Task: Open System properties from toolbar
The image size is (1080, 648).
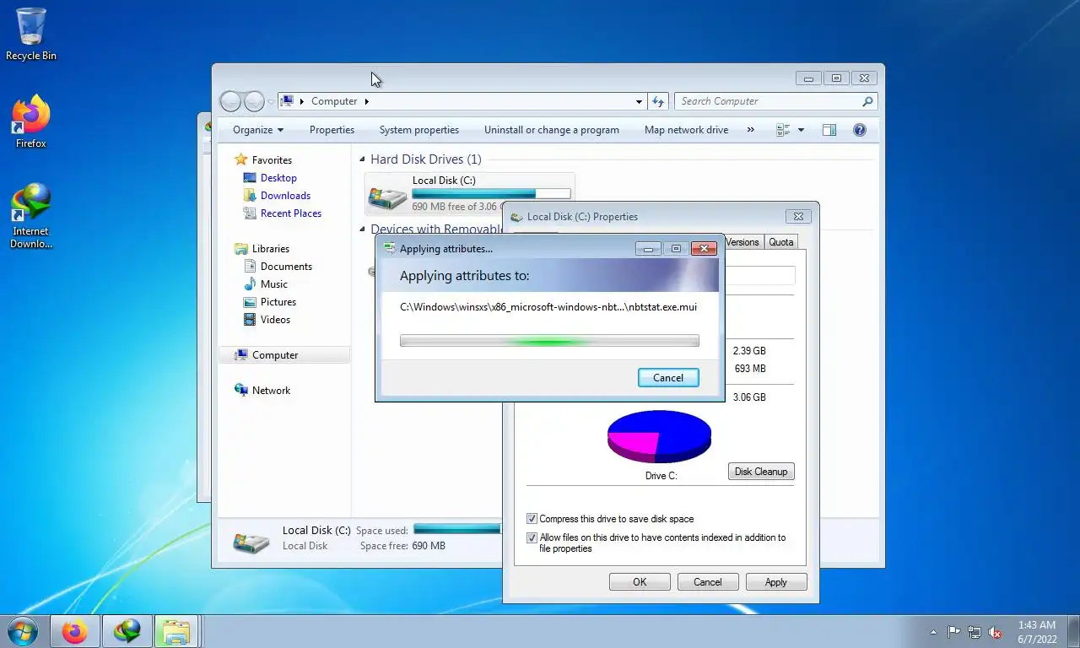Action: (419, 130)
